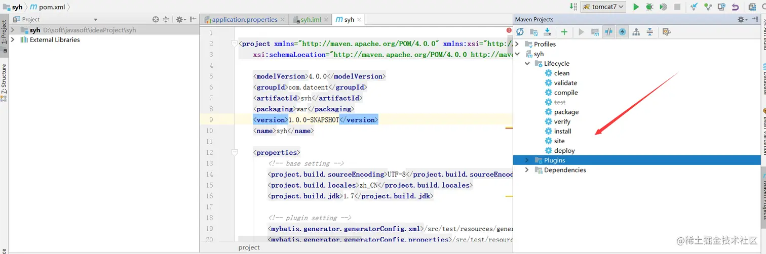Fold the properties tag in gutter
The height and width of the screenshot is (254, 766).
234,152
